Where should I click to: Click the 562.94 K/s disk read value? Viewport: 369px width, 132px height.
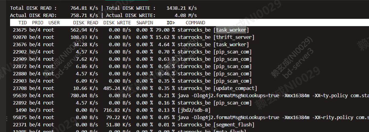click(x=84, y=30)
